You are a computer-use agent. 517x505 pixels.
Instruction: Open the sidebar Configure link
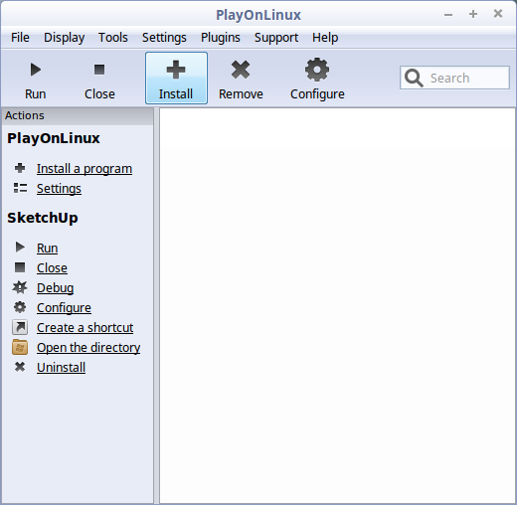tap(64, 308)
